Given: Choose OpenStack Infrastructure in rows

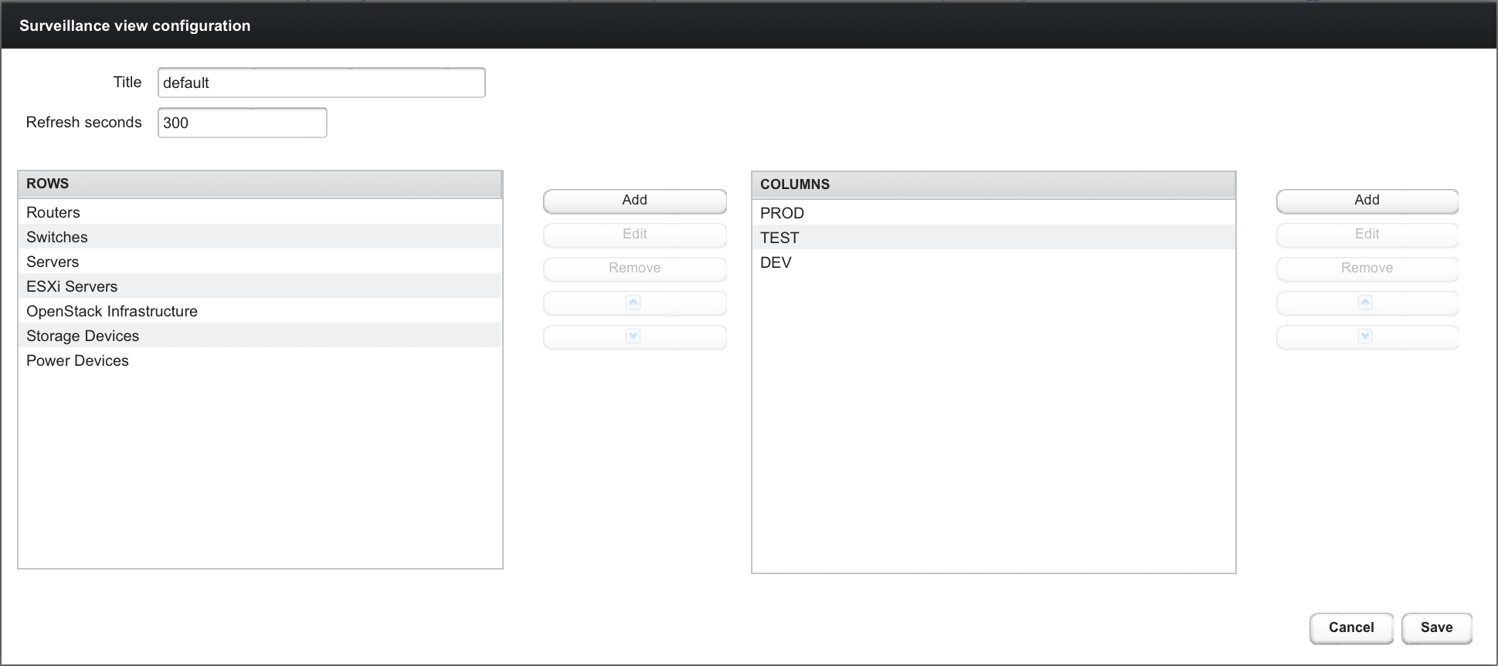Looking at the screenshot, I should pyautogui.click(x=112, y=311).
